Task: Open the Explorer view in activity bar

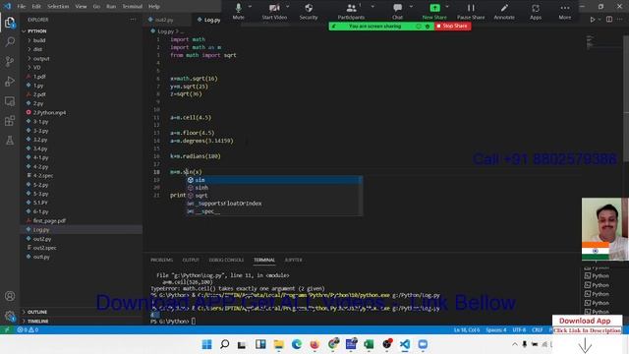Action: coord(10,22)
